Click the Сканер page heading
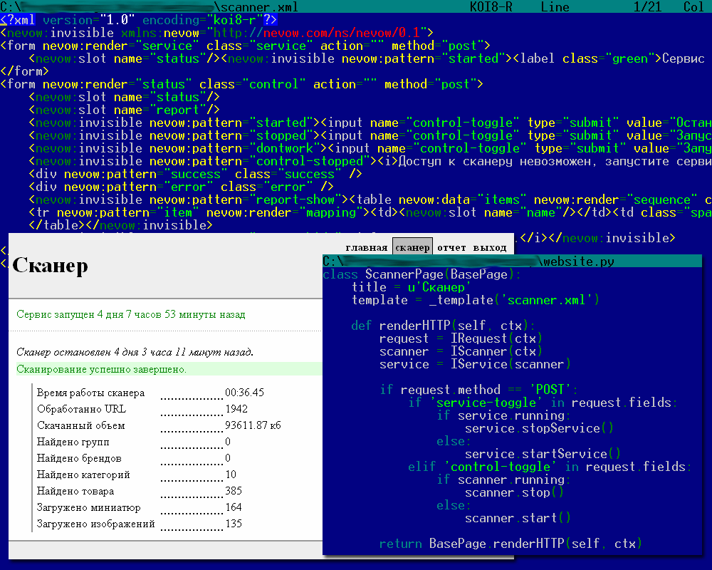 (50, 266)
